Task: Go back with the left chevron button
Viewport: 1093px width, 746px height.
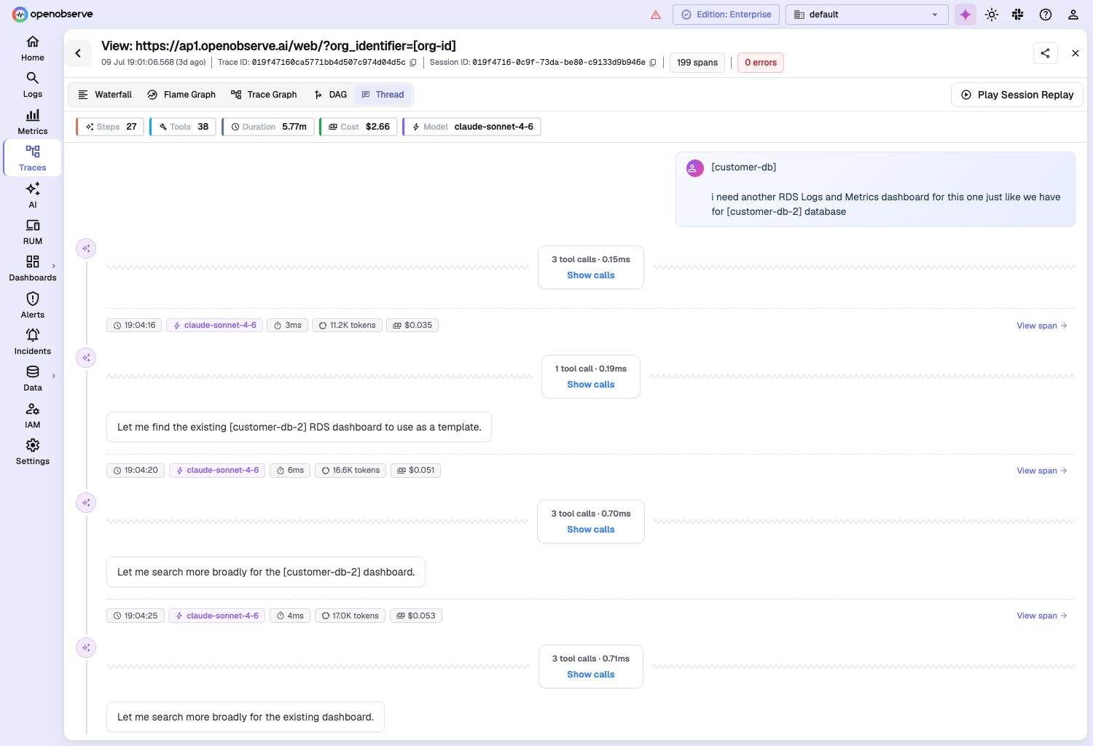Action: pyautogui.click(x=78, y=53)
